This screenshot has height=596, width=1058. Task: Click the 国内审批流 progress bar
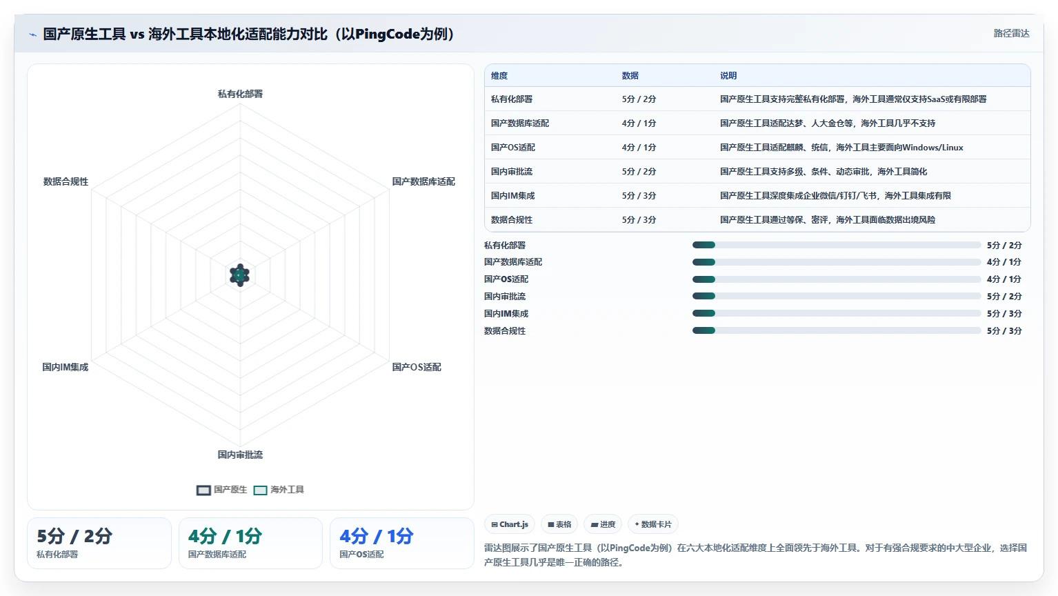pos(837,297)
